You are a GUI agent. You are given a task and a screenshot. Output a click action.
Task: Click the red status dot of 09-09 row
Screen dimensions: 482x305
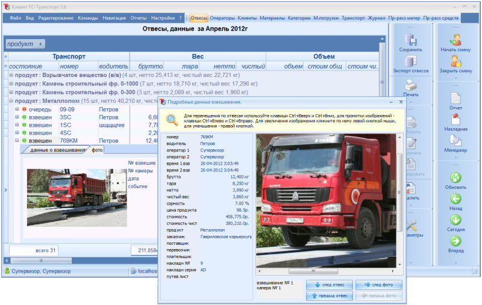pos(24,109)
